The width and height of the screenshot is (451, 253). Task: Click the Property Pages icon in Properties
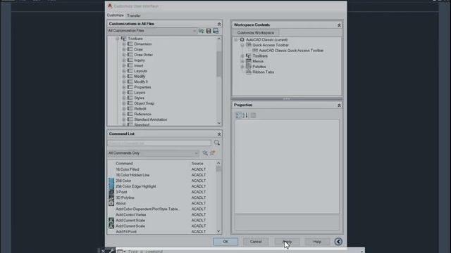[x=253, y=115]
